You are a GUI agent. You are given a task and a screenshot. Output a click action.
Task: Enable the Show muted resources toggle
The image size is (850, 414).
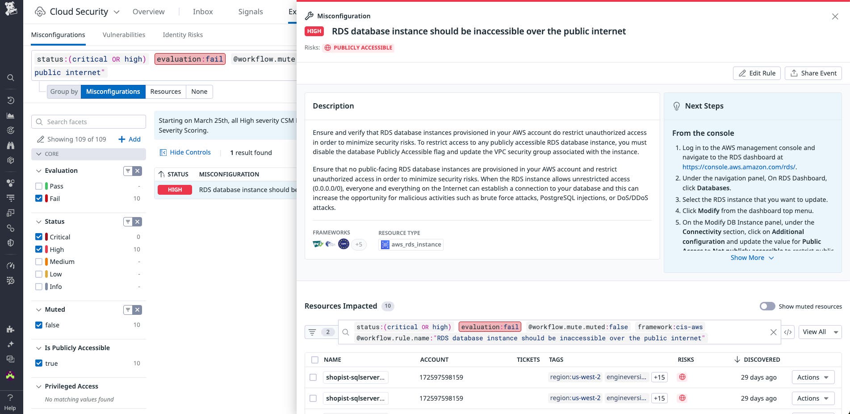pyautogui.click(x=767, y=306)
